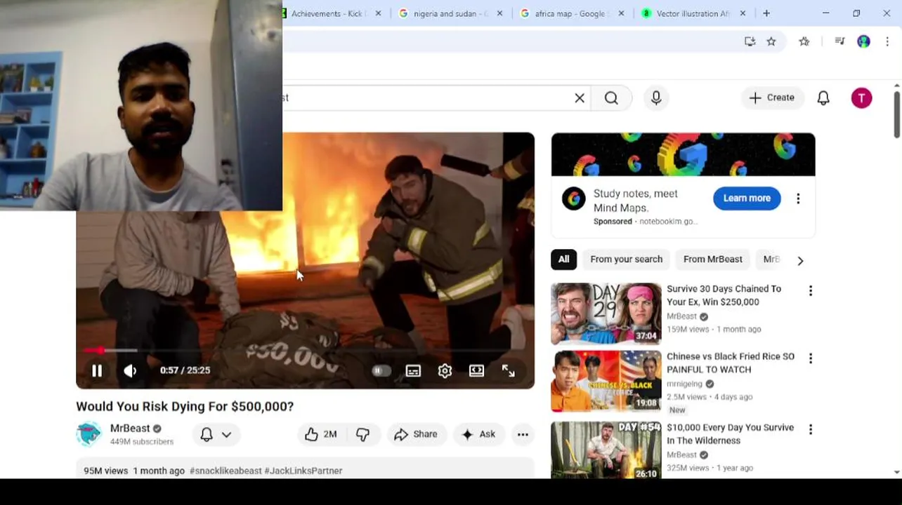This screenshot has height=505, width=902.
Task: Enter full screen mode
Action: pos(508,370)
